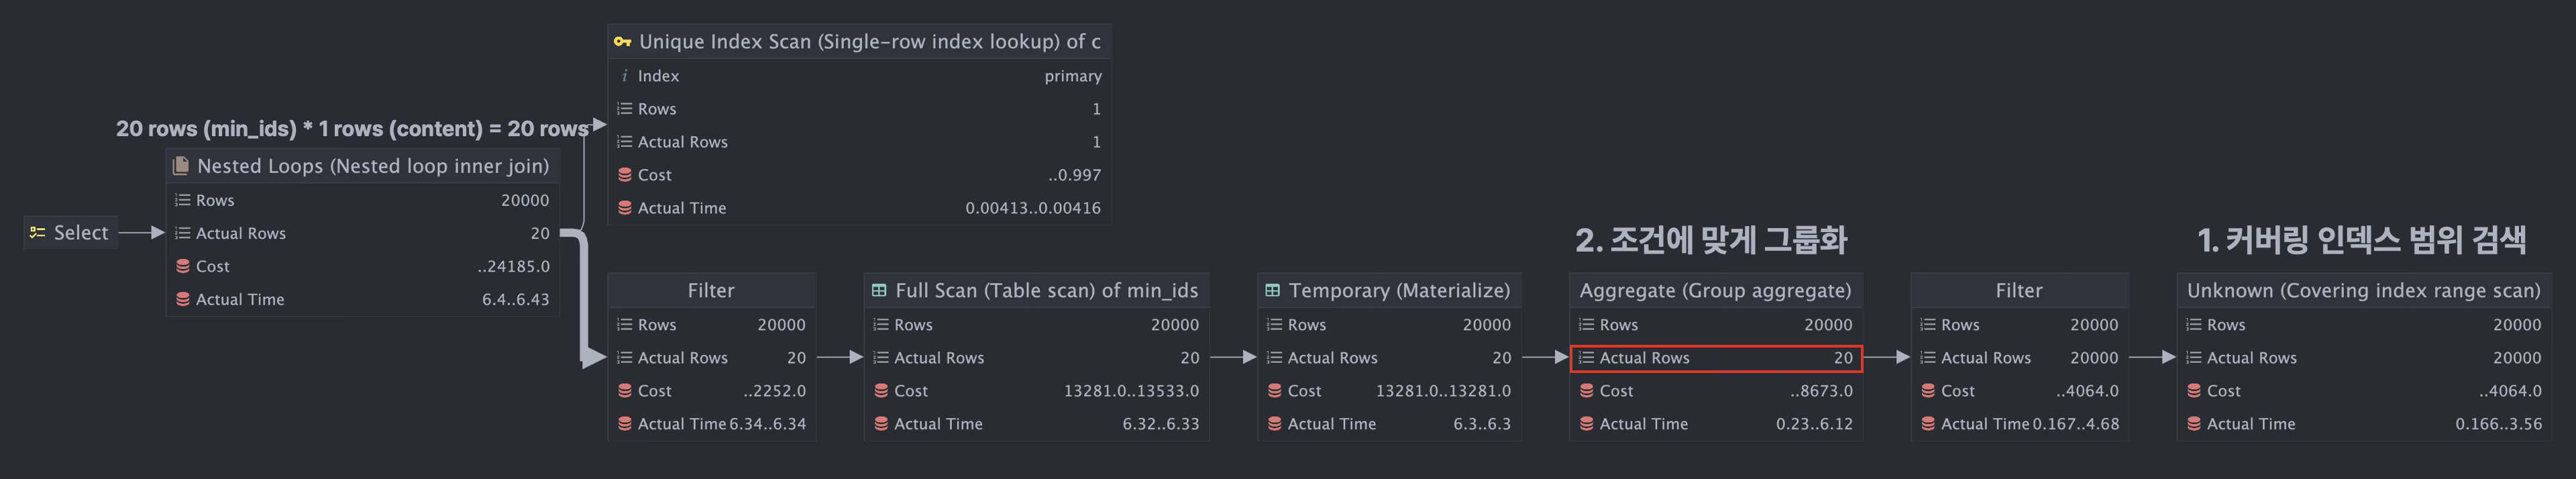
Task: Click Actual Time icon in Aggregate node
Action: click(1586, 424)
